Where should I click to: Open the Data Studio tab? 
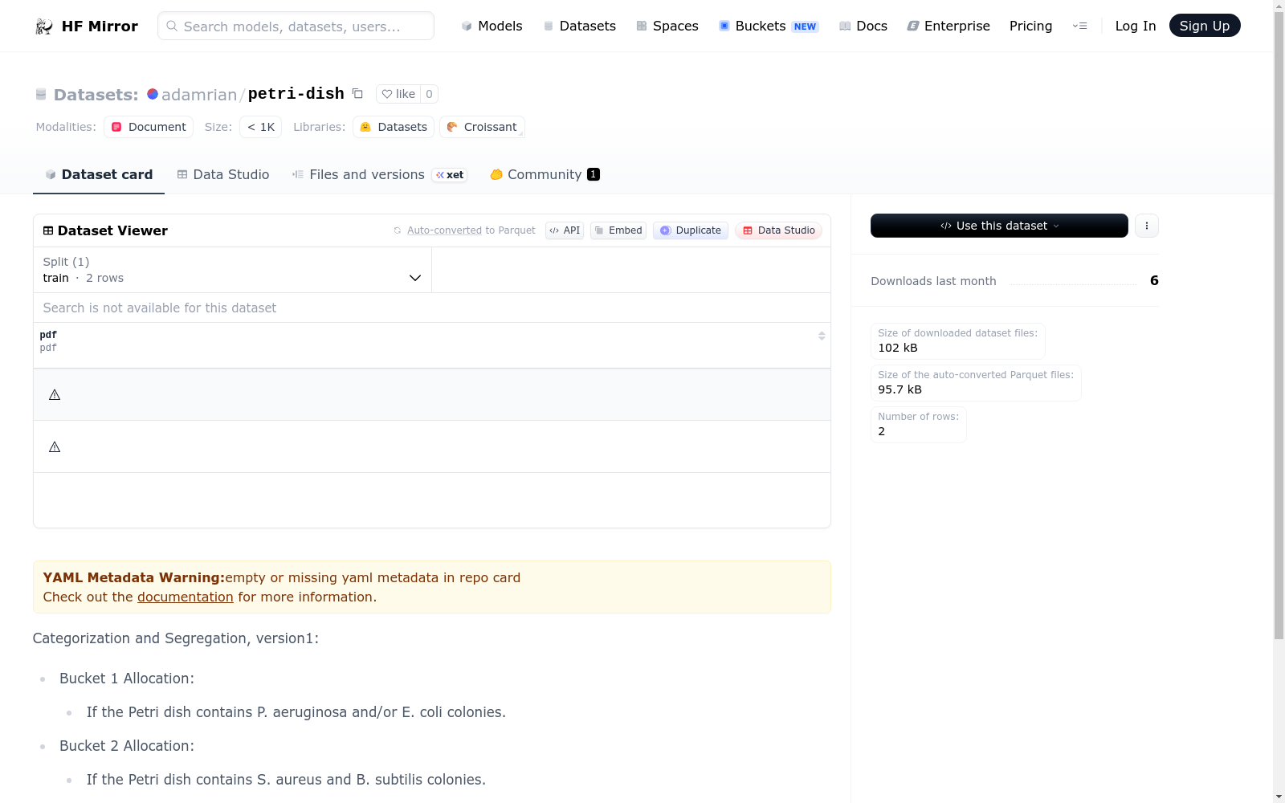[x=223, y=175]
